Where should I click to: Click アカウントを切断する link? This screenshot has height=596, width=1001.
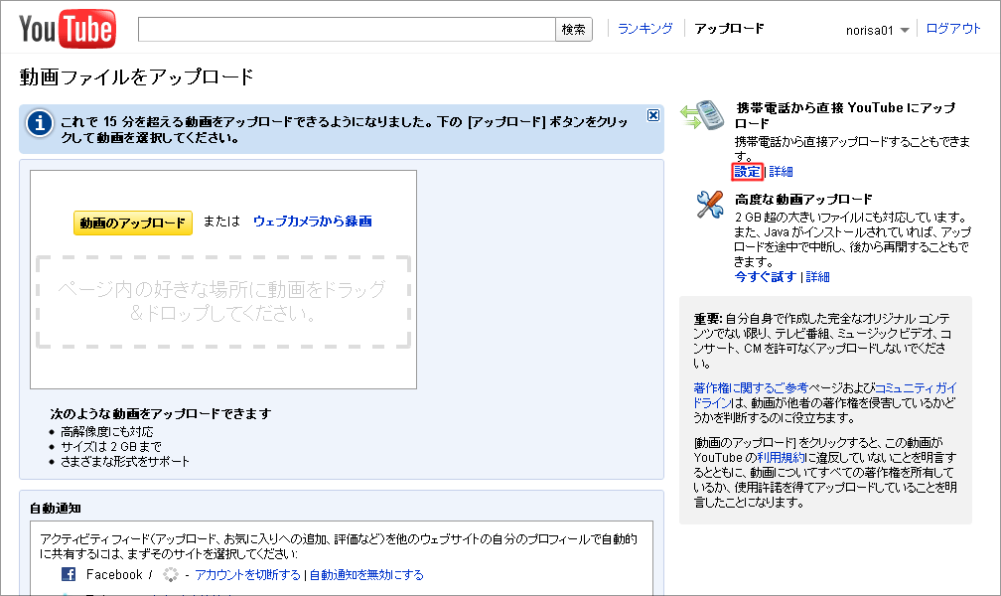[x=247, y=575]
